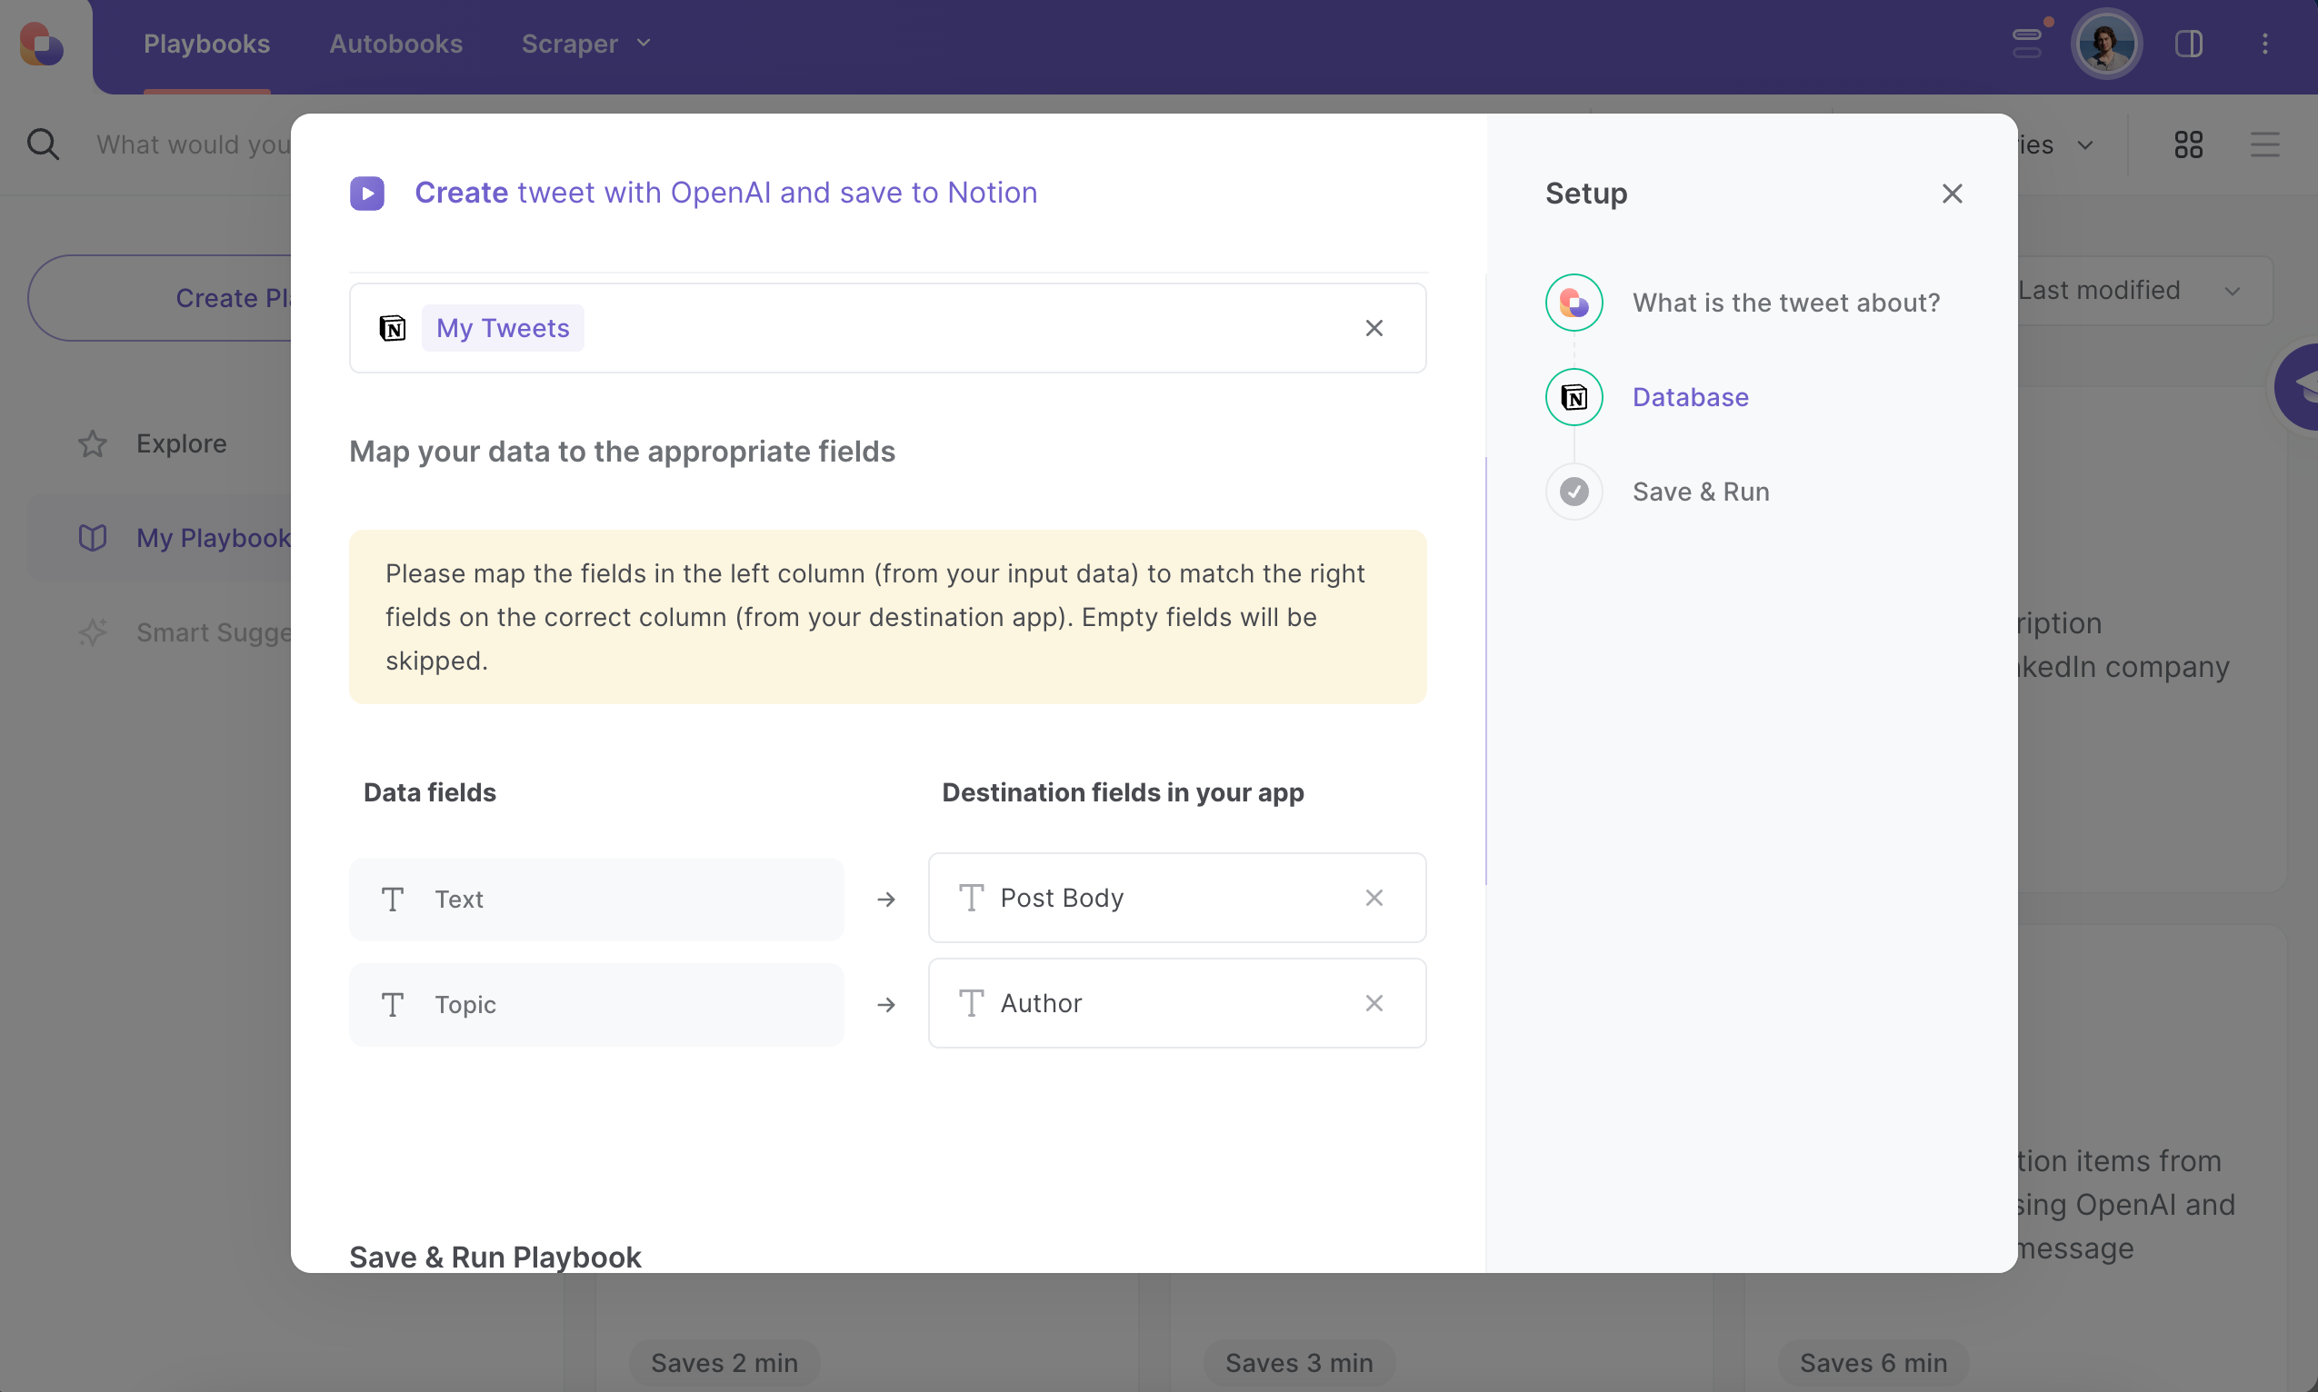Image resolution: width=2318 pixels, height=1392 pixels.
Task: Click the text type icon beside Topic
Action: (x=393, y=1005)
